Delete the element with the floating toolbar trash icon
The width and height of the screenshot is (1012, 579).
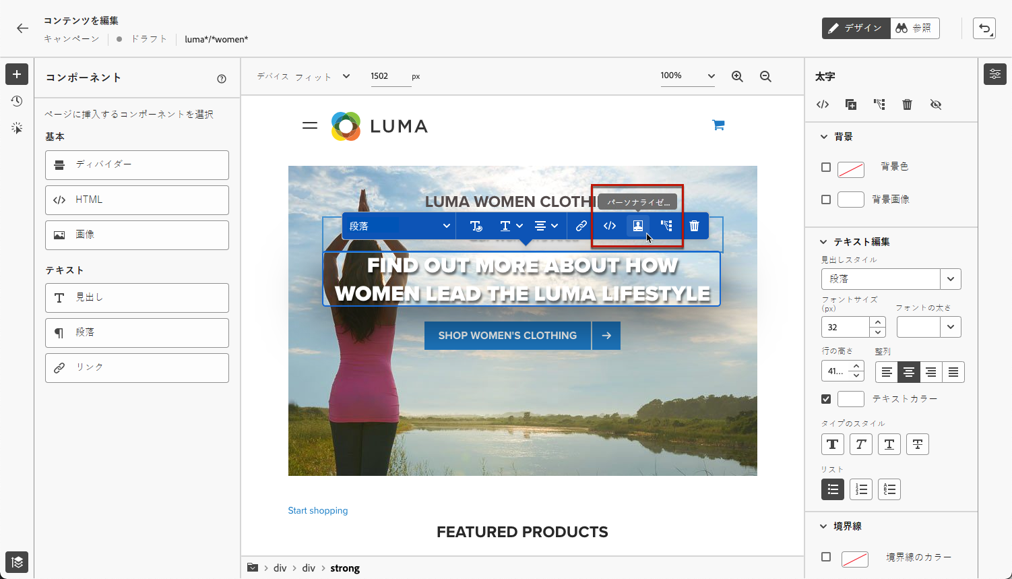click(694, 226)
